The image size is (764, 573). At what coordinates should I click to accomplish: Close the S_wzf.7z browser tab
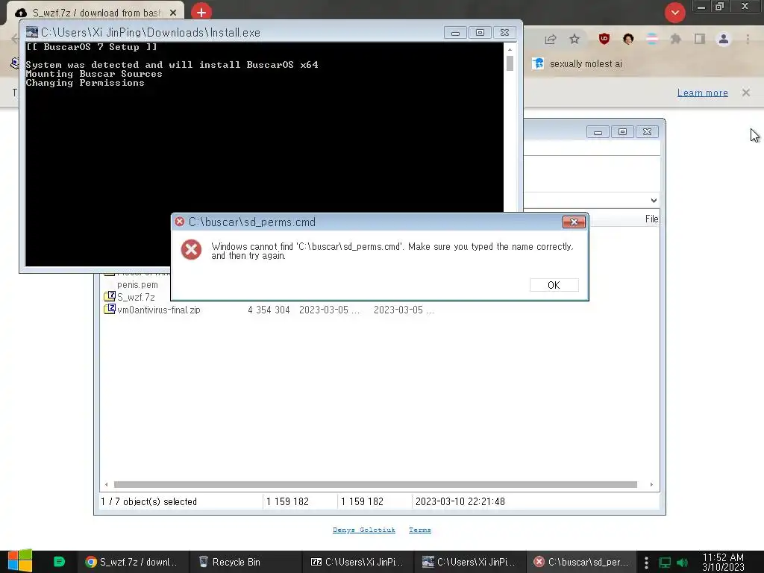173,13
